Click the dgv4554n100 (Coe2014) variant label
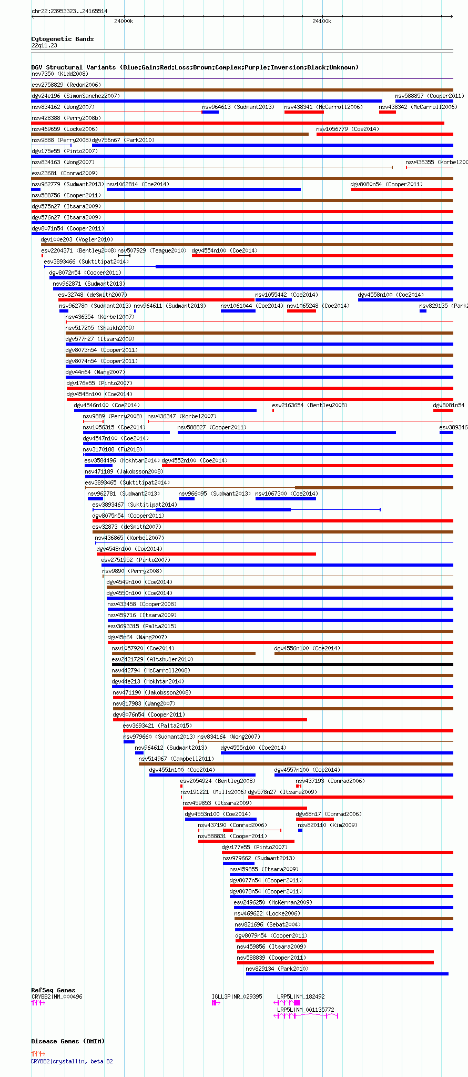 point(225,250)
